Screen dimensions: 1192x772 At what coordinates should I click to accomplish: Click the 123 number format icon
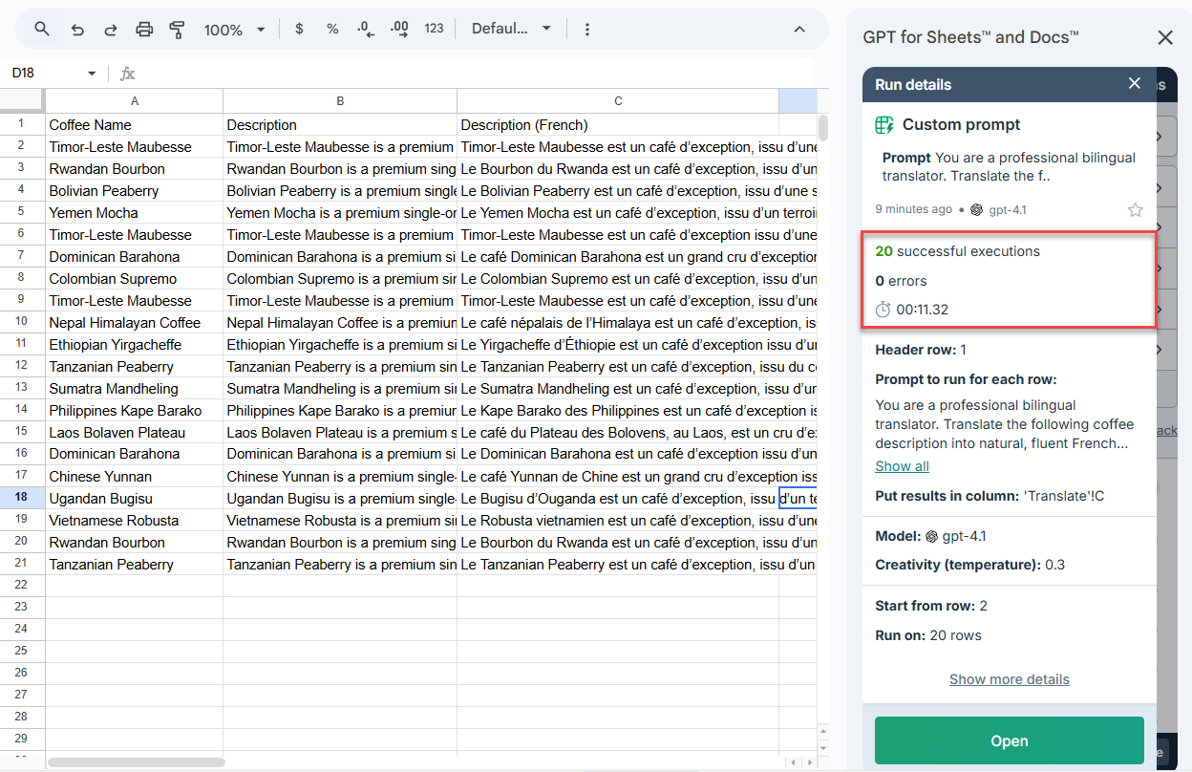[x=434, y=30]
